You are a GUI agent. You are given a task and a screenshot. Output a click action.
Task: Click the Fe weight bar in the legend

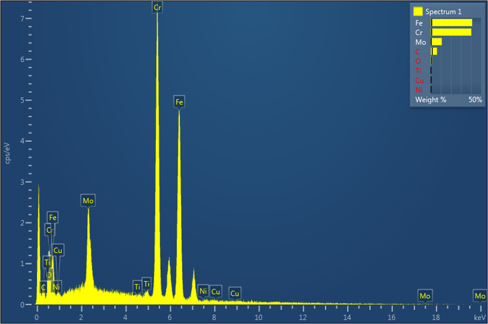click(x=451, y=22)
